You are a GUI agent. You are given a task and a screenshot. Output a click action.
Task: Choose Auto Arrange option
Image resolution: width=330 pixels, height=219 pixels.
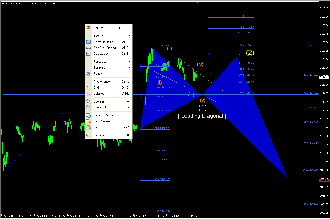click(x=108, y=82)
